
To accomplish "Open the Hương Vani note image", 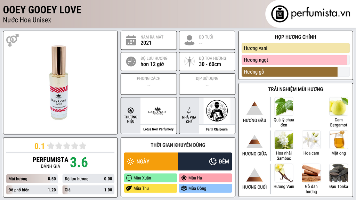I will 284,173.
